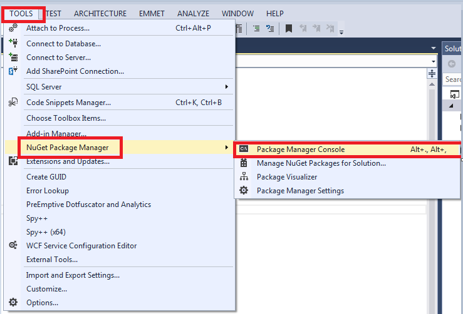Select Choose Toolbox Items entry
This screenshot has height=314, width=463.
[x=120, y=118]
